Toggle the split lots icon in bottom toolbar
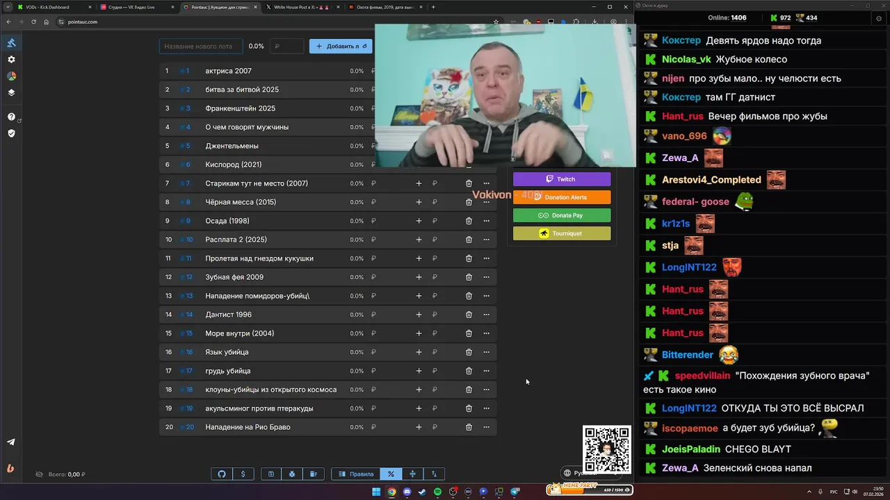890x500 pixels. coord(412,474)
